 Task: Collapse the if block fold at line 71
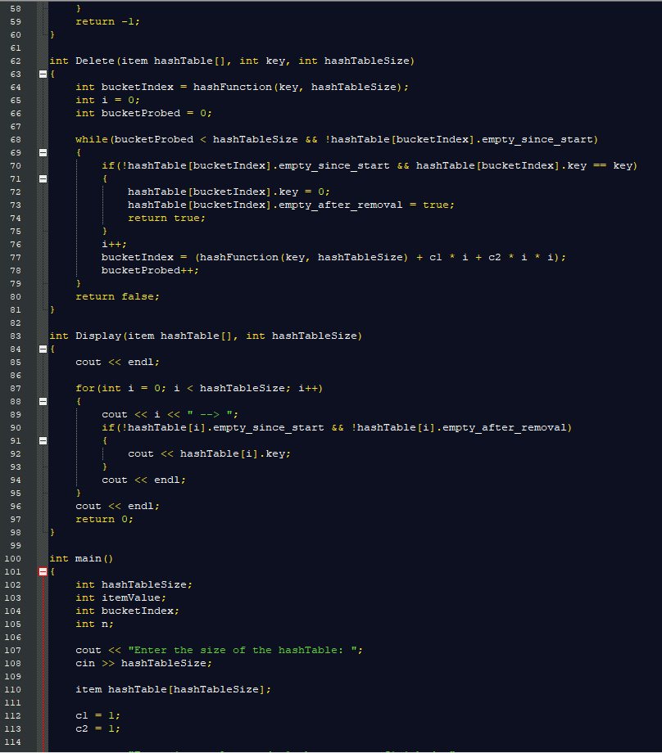43,178
